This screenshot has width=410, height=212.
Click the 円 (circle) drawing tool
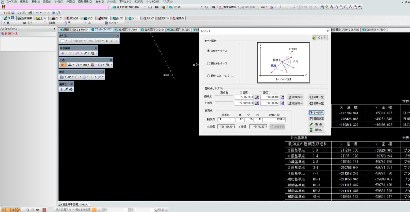[x=67, y=23]
